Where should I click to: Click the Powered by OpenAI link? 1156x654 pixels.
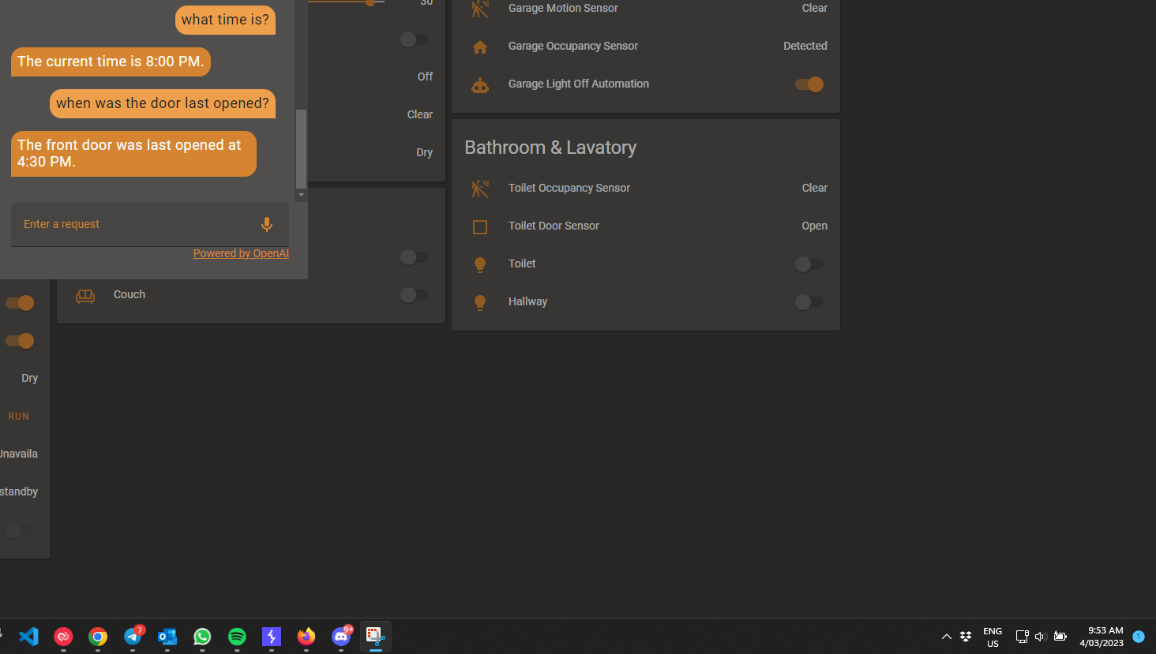pyautogui.click(x=241, y=252)
